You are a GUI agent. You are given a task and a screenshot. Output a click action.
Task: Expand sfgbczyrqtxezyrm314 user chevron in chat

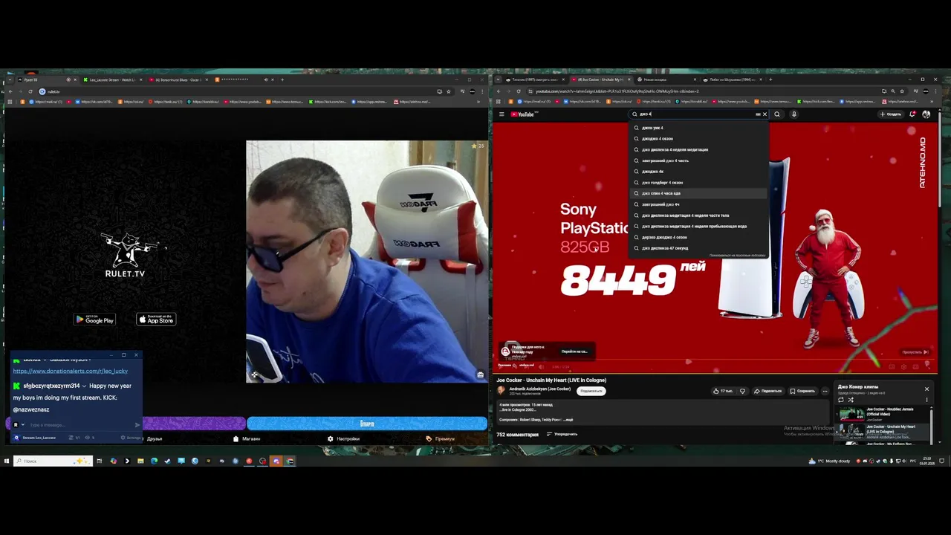pos(84,386)
